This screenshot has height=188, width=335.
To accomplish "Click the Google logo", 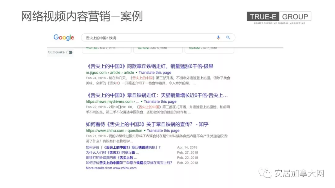I will pyautogui.click(x=64, y=38).
